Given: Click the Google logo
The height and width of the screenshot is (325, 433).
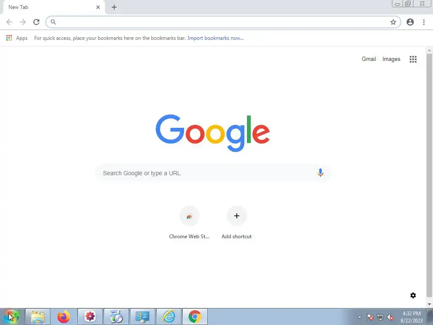Looking at the screenshot, I should point(213,133).
